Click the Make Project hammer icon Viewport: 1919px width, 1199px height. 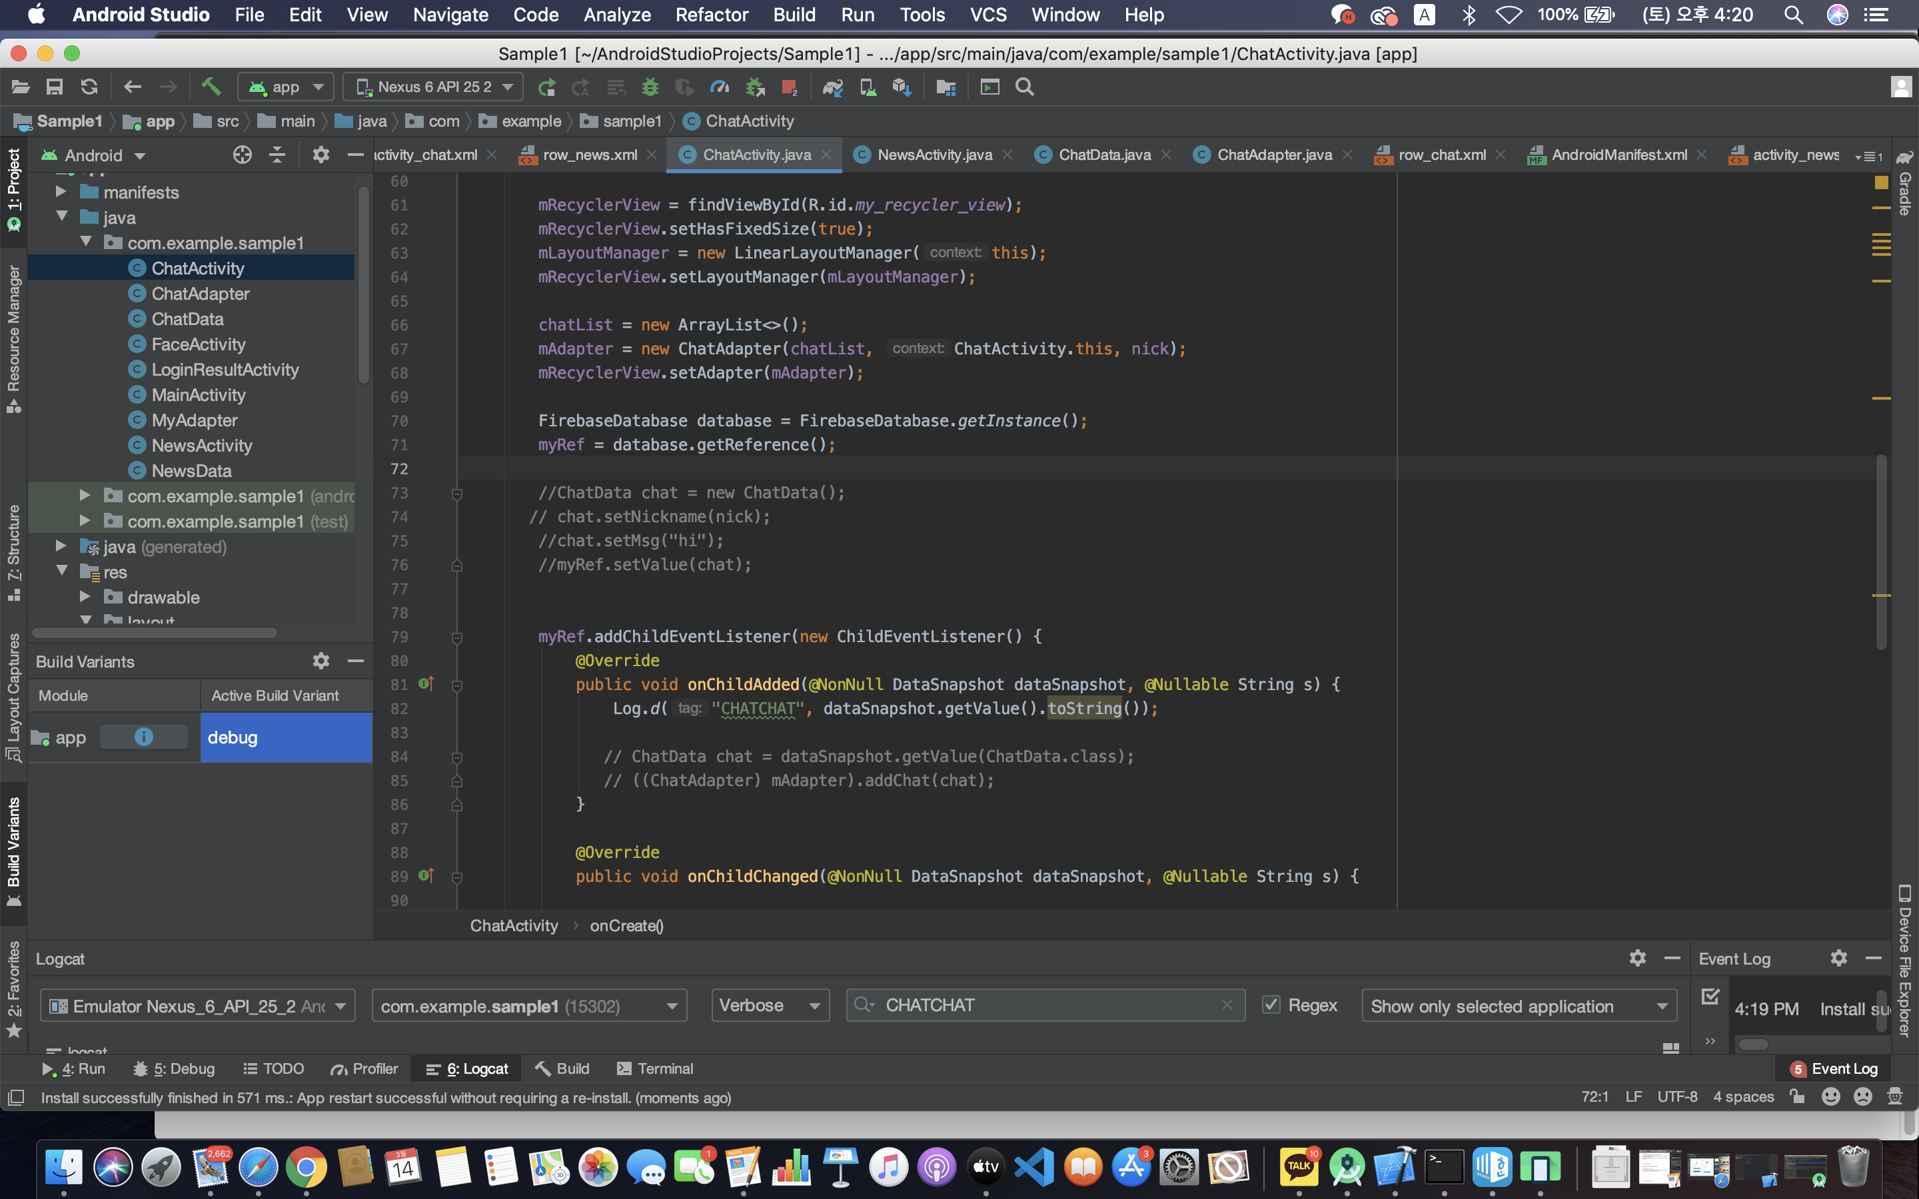(211, 87)
